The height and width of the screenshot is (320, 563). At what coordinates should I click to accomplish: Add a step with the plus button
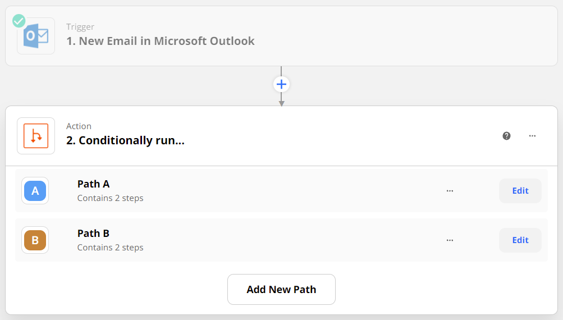coord(282,84)
